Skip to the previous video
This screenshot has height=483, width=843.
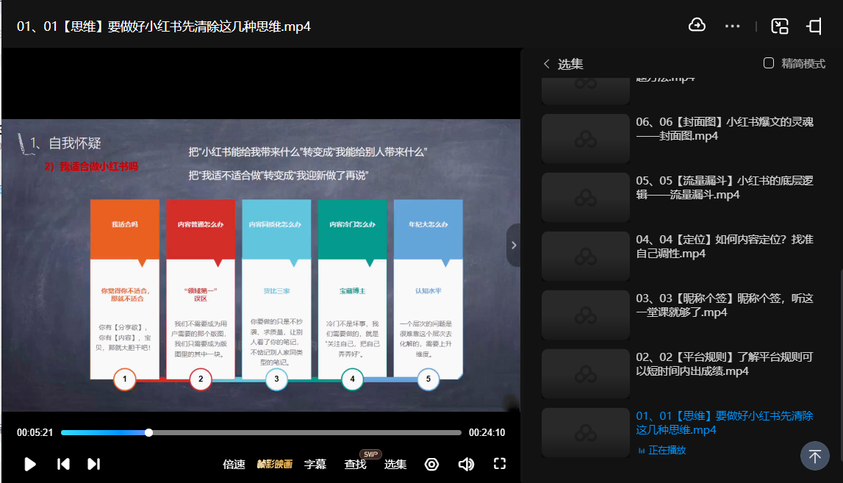click(64, 464)
